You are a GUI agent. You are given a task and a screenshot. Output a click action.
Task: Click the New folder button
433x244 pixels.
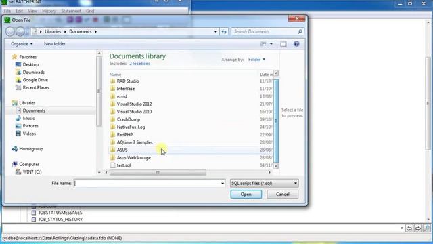click(x=55, y=44)
